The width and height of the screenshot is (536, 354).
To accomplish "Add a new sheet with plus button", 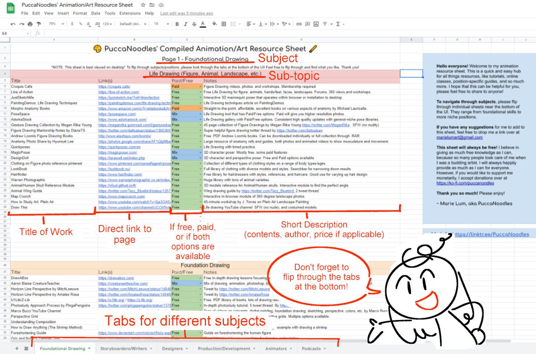I will click(17, 349).
